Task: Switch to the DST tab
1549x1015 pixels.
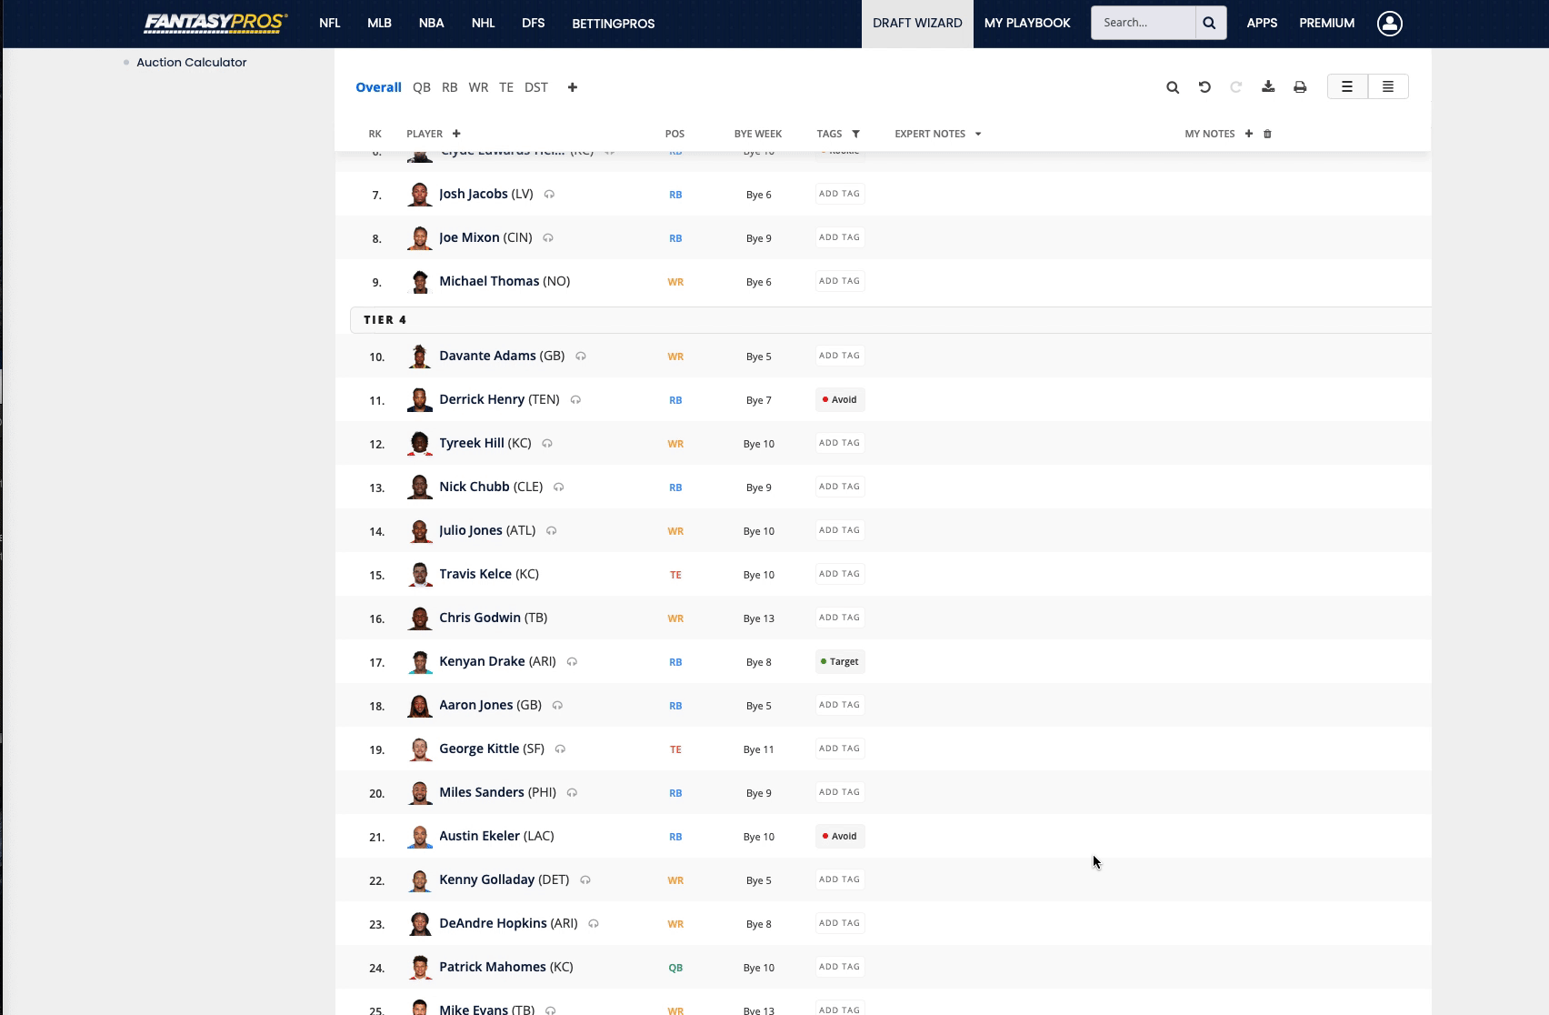Action: (x=536, y=87)
